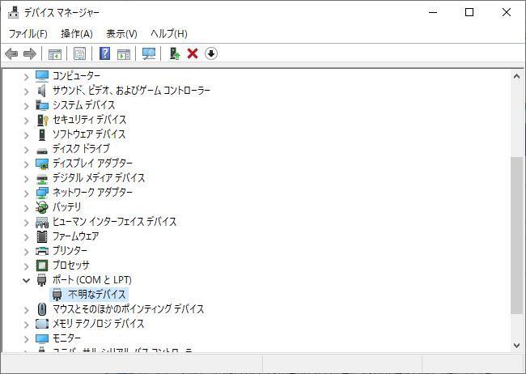Click the プロセッサ CPU icon
The height and width of the screenshot is (374, 526).
pos(42,266)
